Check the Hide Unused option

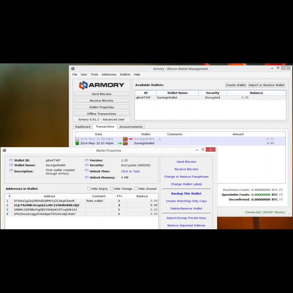[x=136, y=189]
